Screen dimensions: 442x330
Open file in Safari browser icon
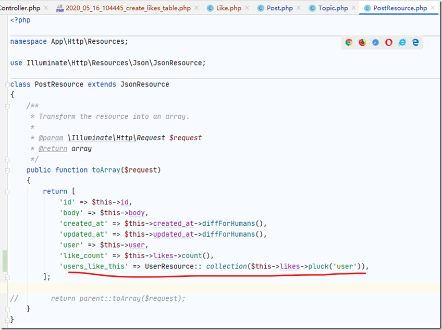(x=375, y=42)
